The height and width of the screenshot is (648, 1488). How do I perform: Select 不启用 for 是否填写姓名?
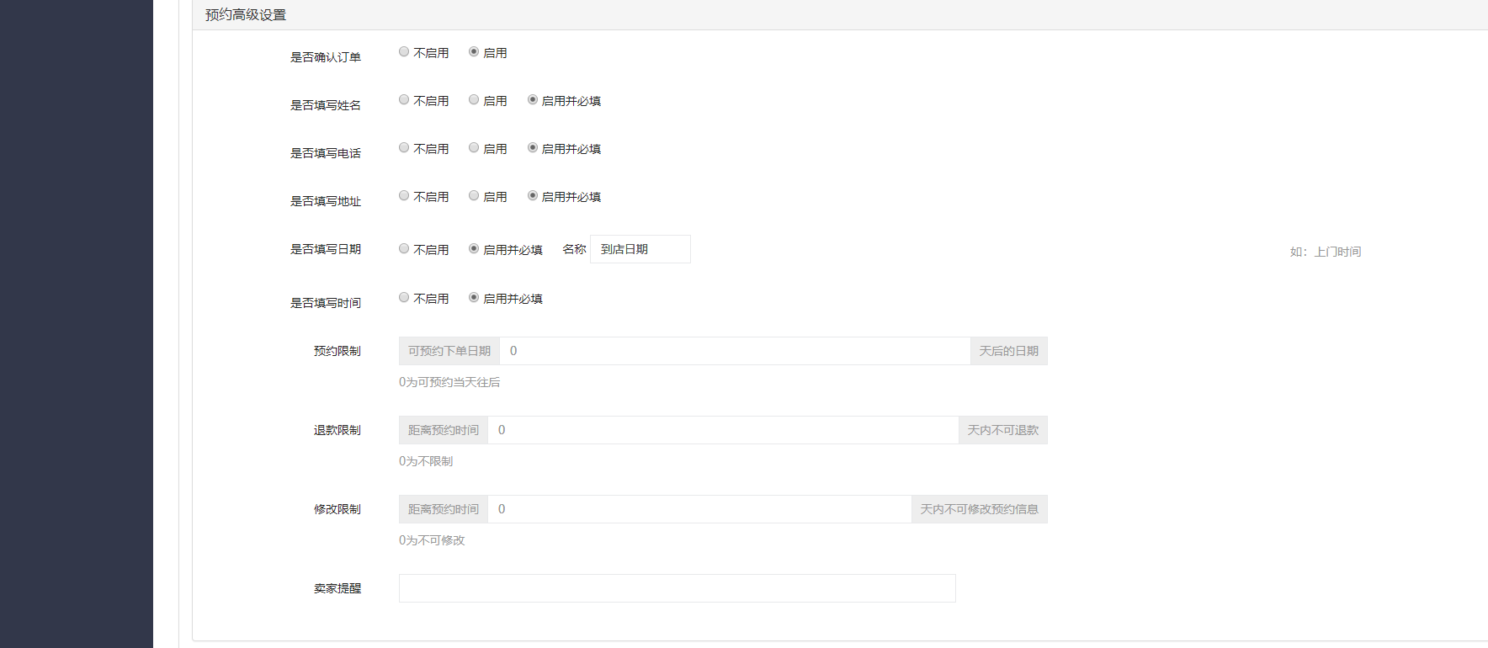click(x=404, y=100)
